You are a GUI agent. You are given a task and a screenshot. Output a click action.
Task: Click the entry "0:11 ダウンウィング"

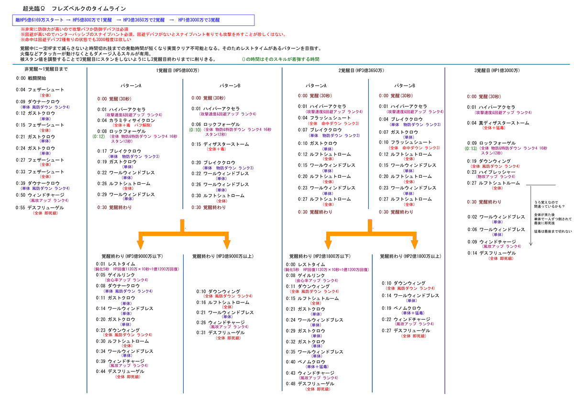[309, 287]
